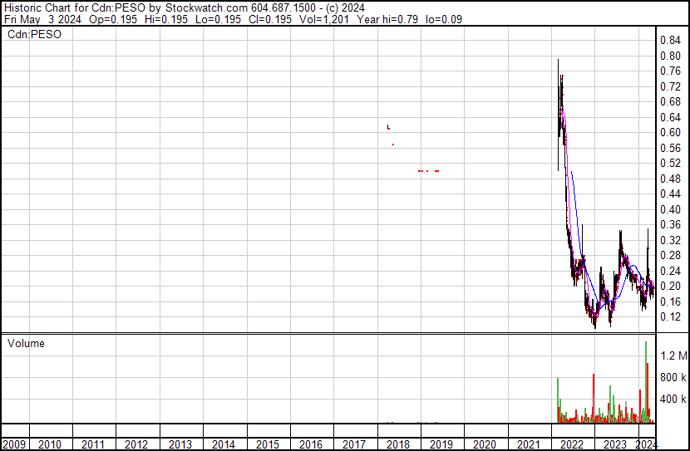Click the Vol=1,201 value in the header
Image resolution: width=690 pixels, height=451 pixels.
click(319, 19)
